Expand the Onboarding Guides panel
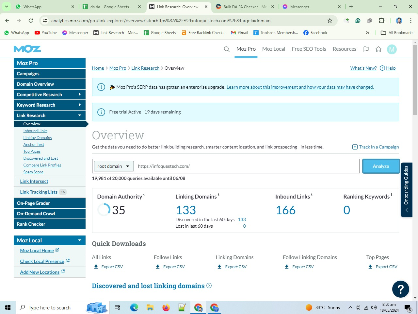The height and width of the screenshot is (314, 418). (407, 190)
